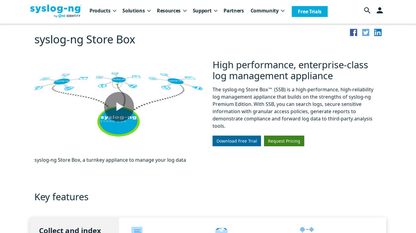
Task: Expand the Solutions dropdown menu
Action: pos(136,11)
